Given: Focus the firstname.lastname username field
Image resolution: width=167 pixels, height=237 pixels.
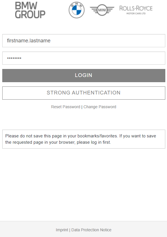Looking at the screenshot, I should pos(84,41).
